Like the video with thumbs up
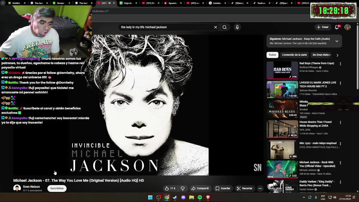 [170, 189]
